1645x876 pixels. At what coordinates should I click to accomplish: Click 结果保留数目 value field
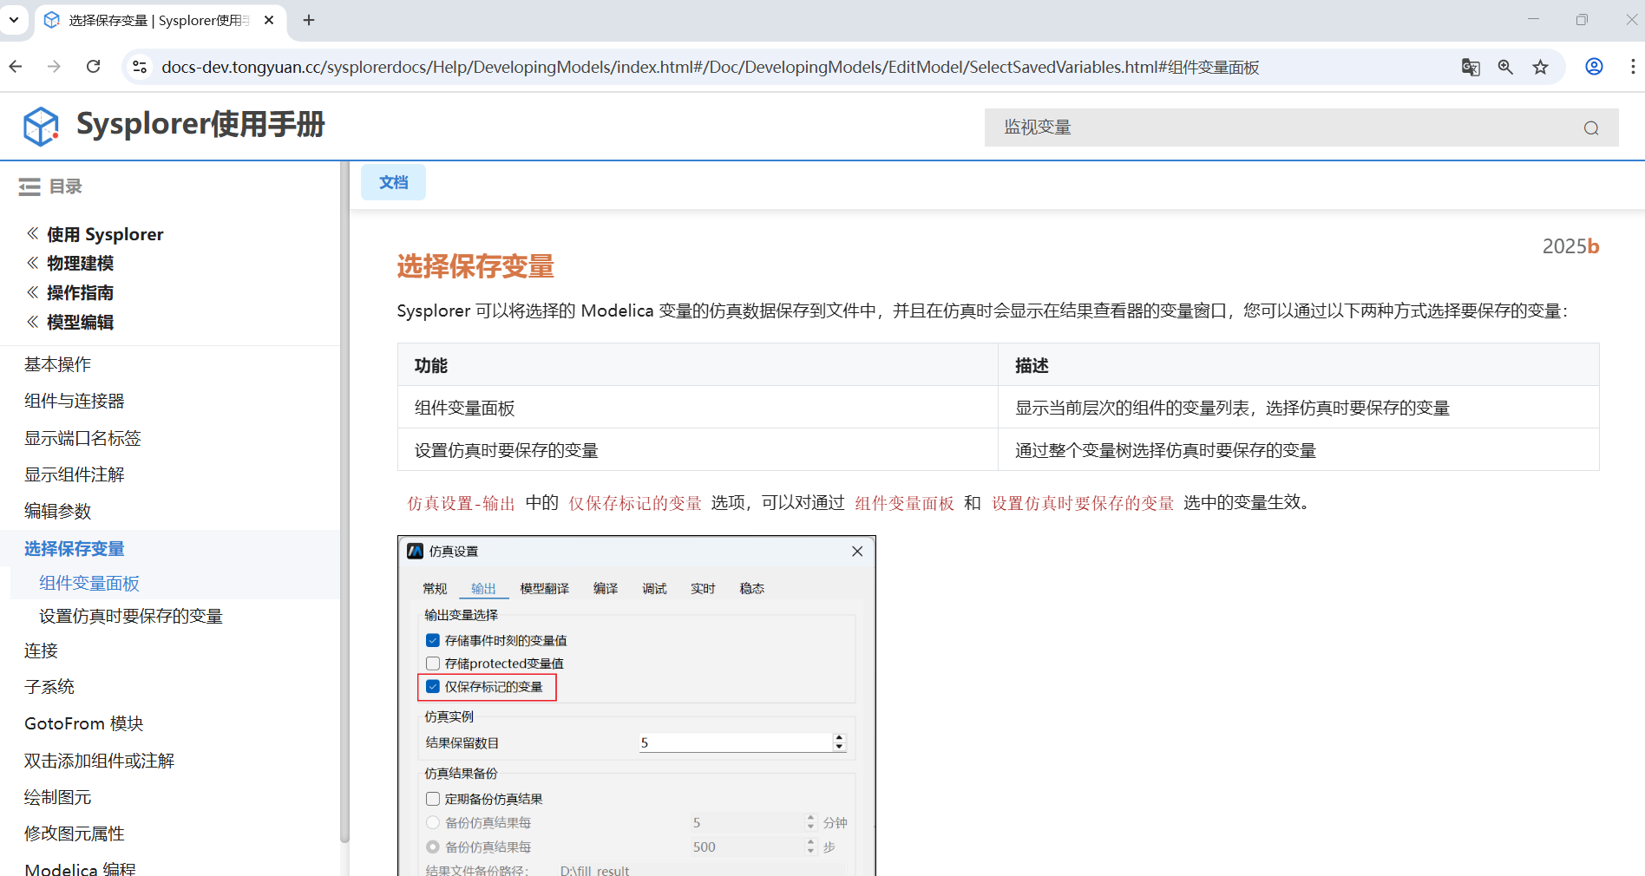[735, 742]
